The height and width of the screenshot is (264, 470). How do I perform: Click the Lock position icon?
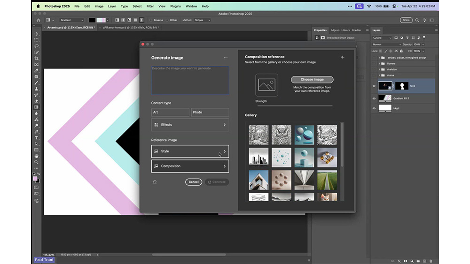tap(391, 51)
